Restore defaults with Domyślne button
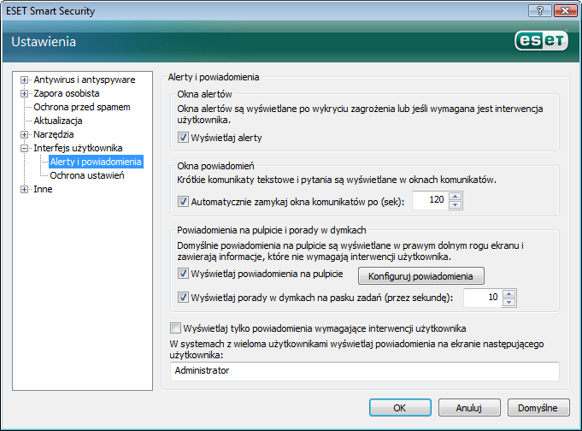The width and height of the screenshot is (582, 431). [538, 408]
